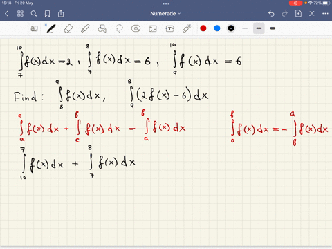The image size is (332, 249).
Task: Go back with the left chevron
Action: pos(6,14)
